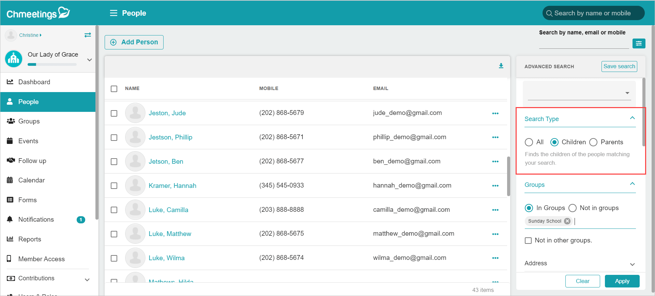Open the Kramer, Hannah profile link
655x296 pixels.
(x=172, y=186)
